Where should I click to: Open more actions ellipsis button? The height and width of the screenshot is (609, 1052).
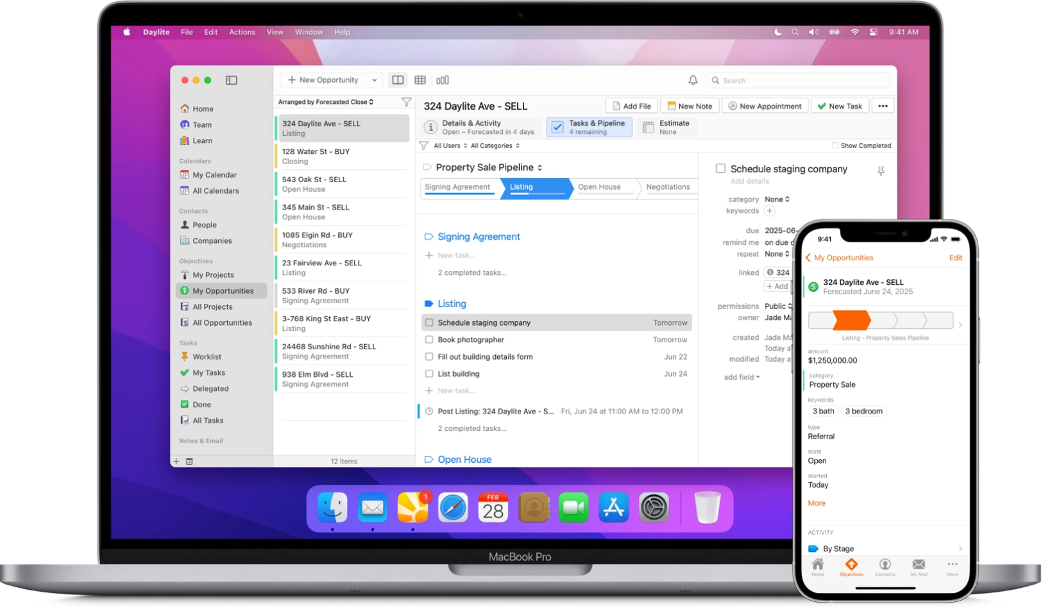883,106
